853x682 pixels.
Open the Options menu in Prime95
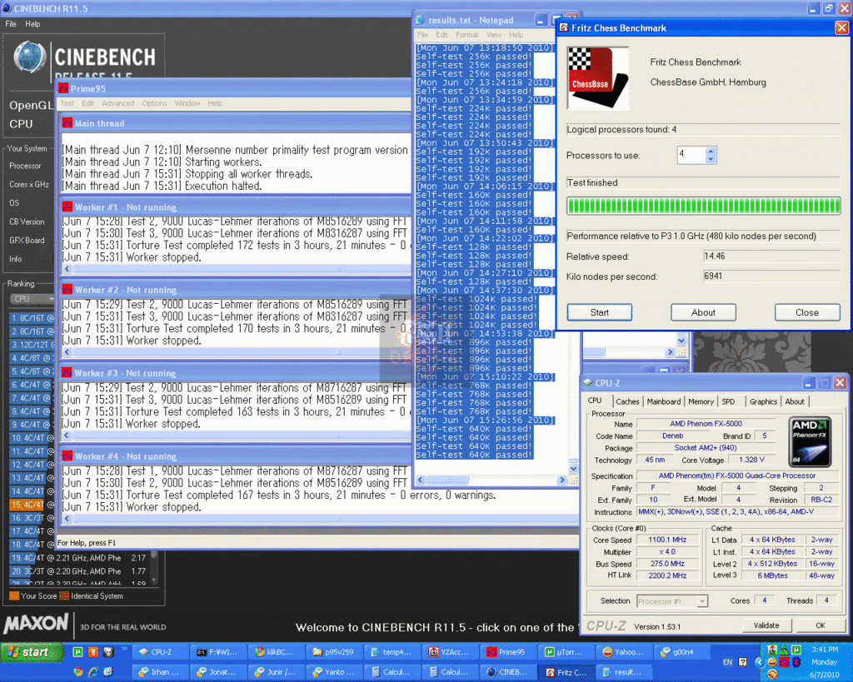tap(154, 103)
